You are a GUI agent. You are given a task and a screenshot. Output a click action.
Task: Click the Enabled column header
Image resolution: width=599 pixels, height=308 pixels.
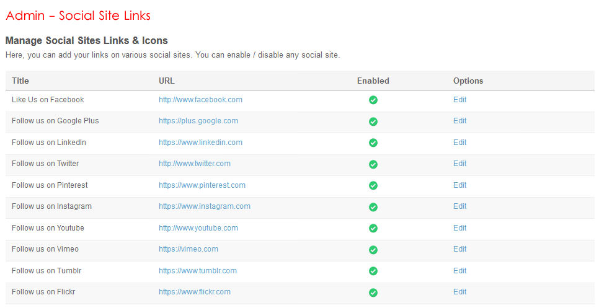[373, 81]
